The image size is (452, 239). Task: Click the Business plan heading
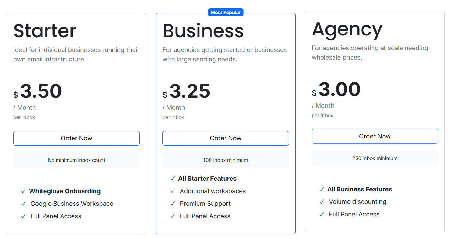[x=203, y=30]
